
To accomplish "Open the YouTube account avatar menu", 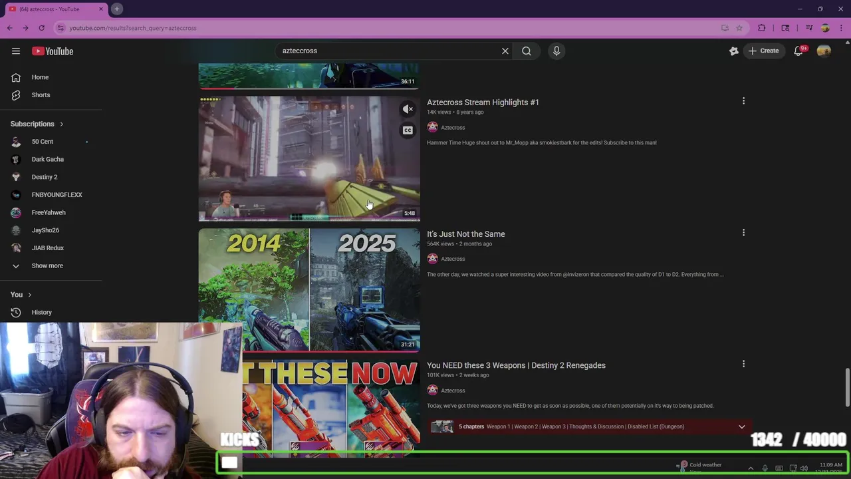I will tap(824, 51).
